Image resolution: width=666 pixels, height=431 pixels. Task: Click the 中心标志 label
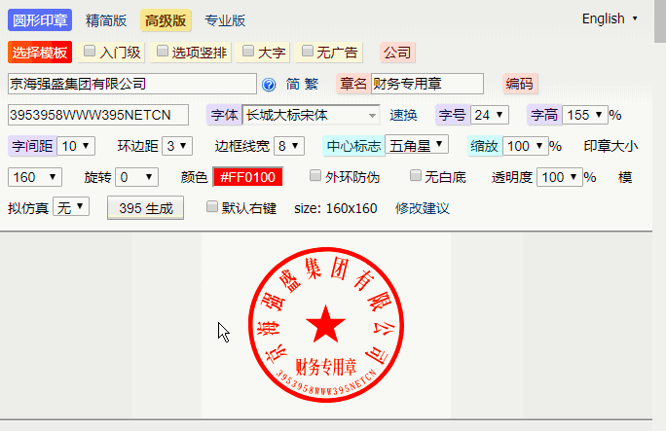click(353, 146)
